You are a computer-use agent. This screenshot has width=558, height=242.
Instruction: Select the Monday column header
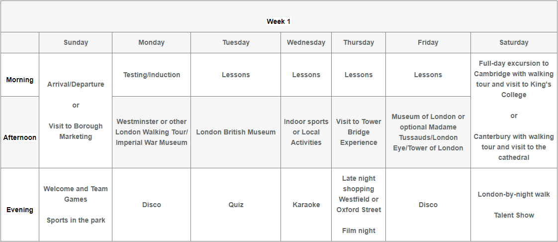151,43
